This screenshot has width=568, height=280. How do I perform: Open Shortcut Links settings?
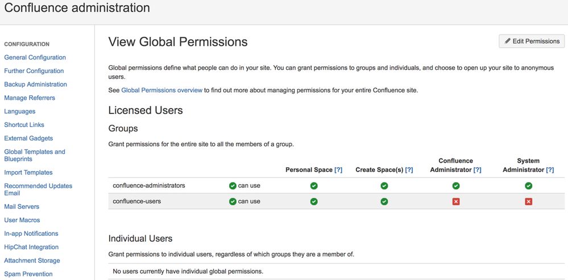pyautogui.click(x=24, y=125)
